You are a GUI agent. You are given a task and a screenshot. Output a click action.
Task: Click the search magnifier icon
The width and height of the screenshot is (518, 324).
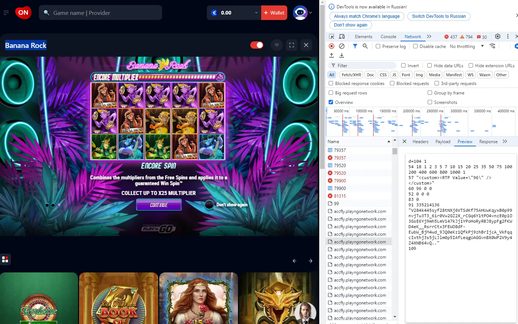tap(46, 13)
